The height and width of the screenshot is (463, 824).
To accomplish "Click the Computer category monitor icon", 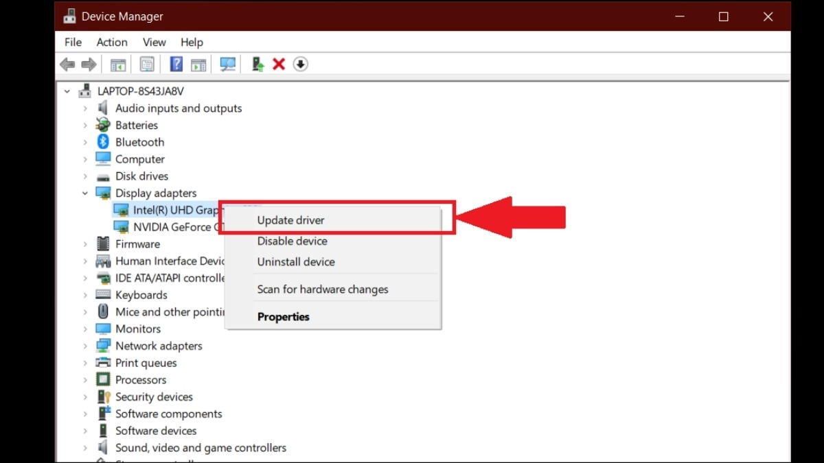I will (x=103, y=159).
